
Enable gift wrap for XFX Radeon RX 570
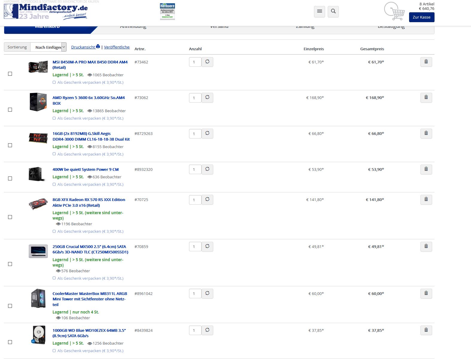click(54, 231)
